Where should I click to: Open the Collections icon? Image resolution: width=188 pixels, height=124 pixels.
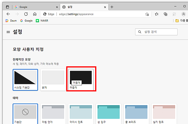pyautogui.click(x=165, y=14)
